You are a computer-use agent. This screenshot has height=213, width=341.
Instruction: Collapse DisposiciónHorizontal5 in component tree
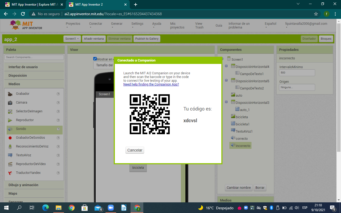pyautogui.click(x=226, y=80)
